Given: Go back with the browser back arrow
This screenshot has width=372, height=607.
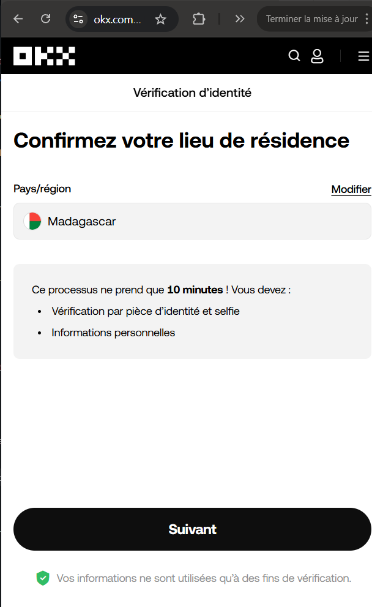Looking at the screenshot, I should tap(18, 18).
